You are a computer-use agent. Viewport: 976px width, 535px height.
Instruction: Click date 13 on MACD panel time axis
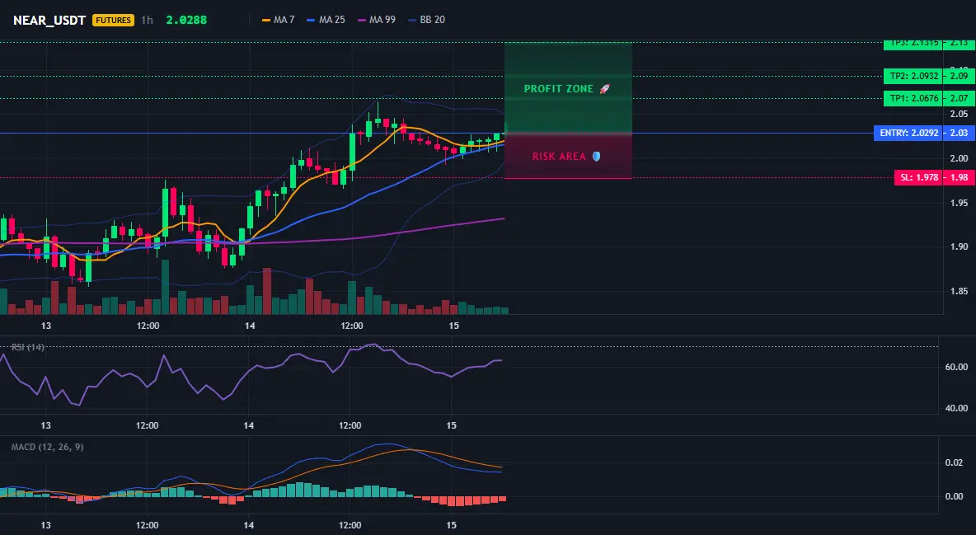(45, 525)
